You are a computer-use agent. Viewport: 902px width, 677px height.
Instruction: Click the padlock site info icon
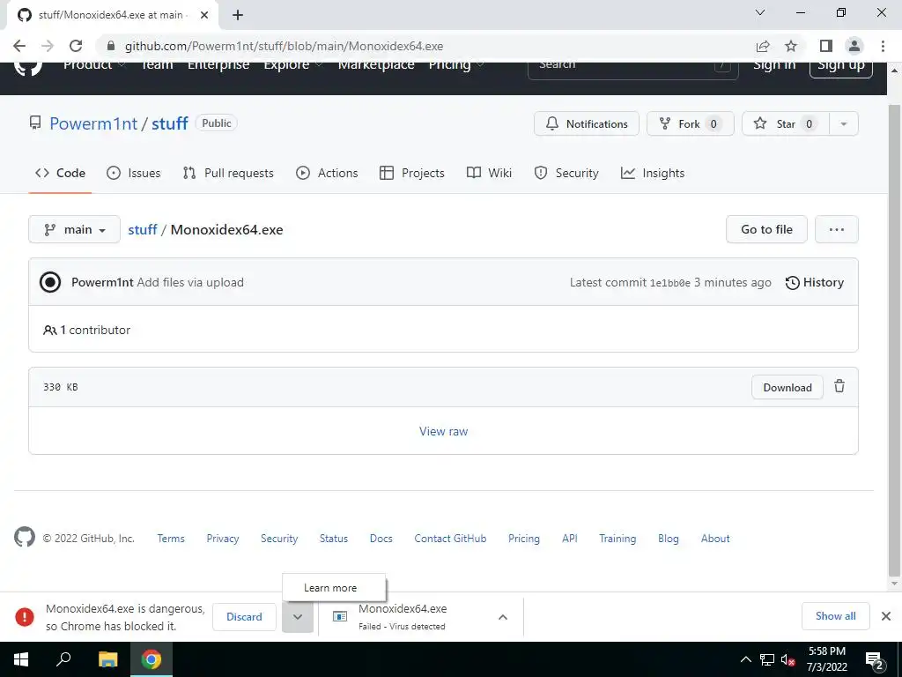coord(112,46)
